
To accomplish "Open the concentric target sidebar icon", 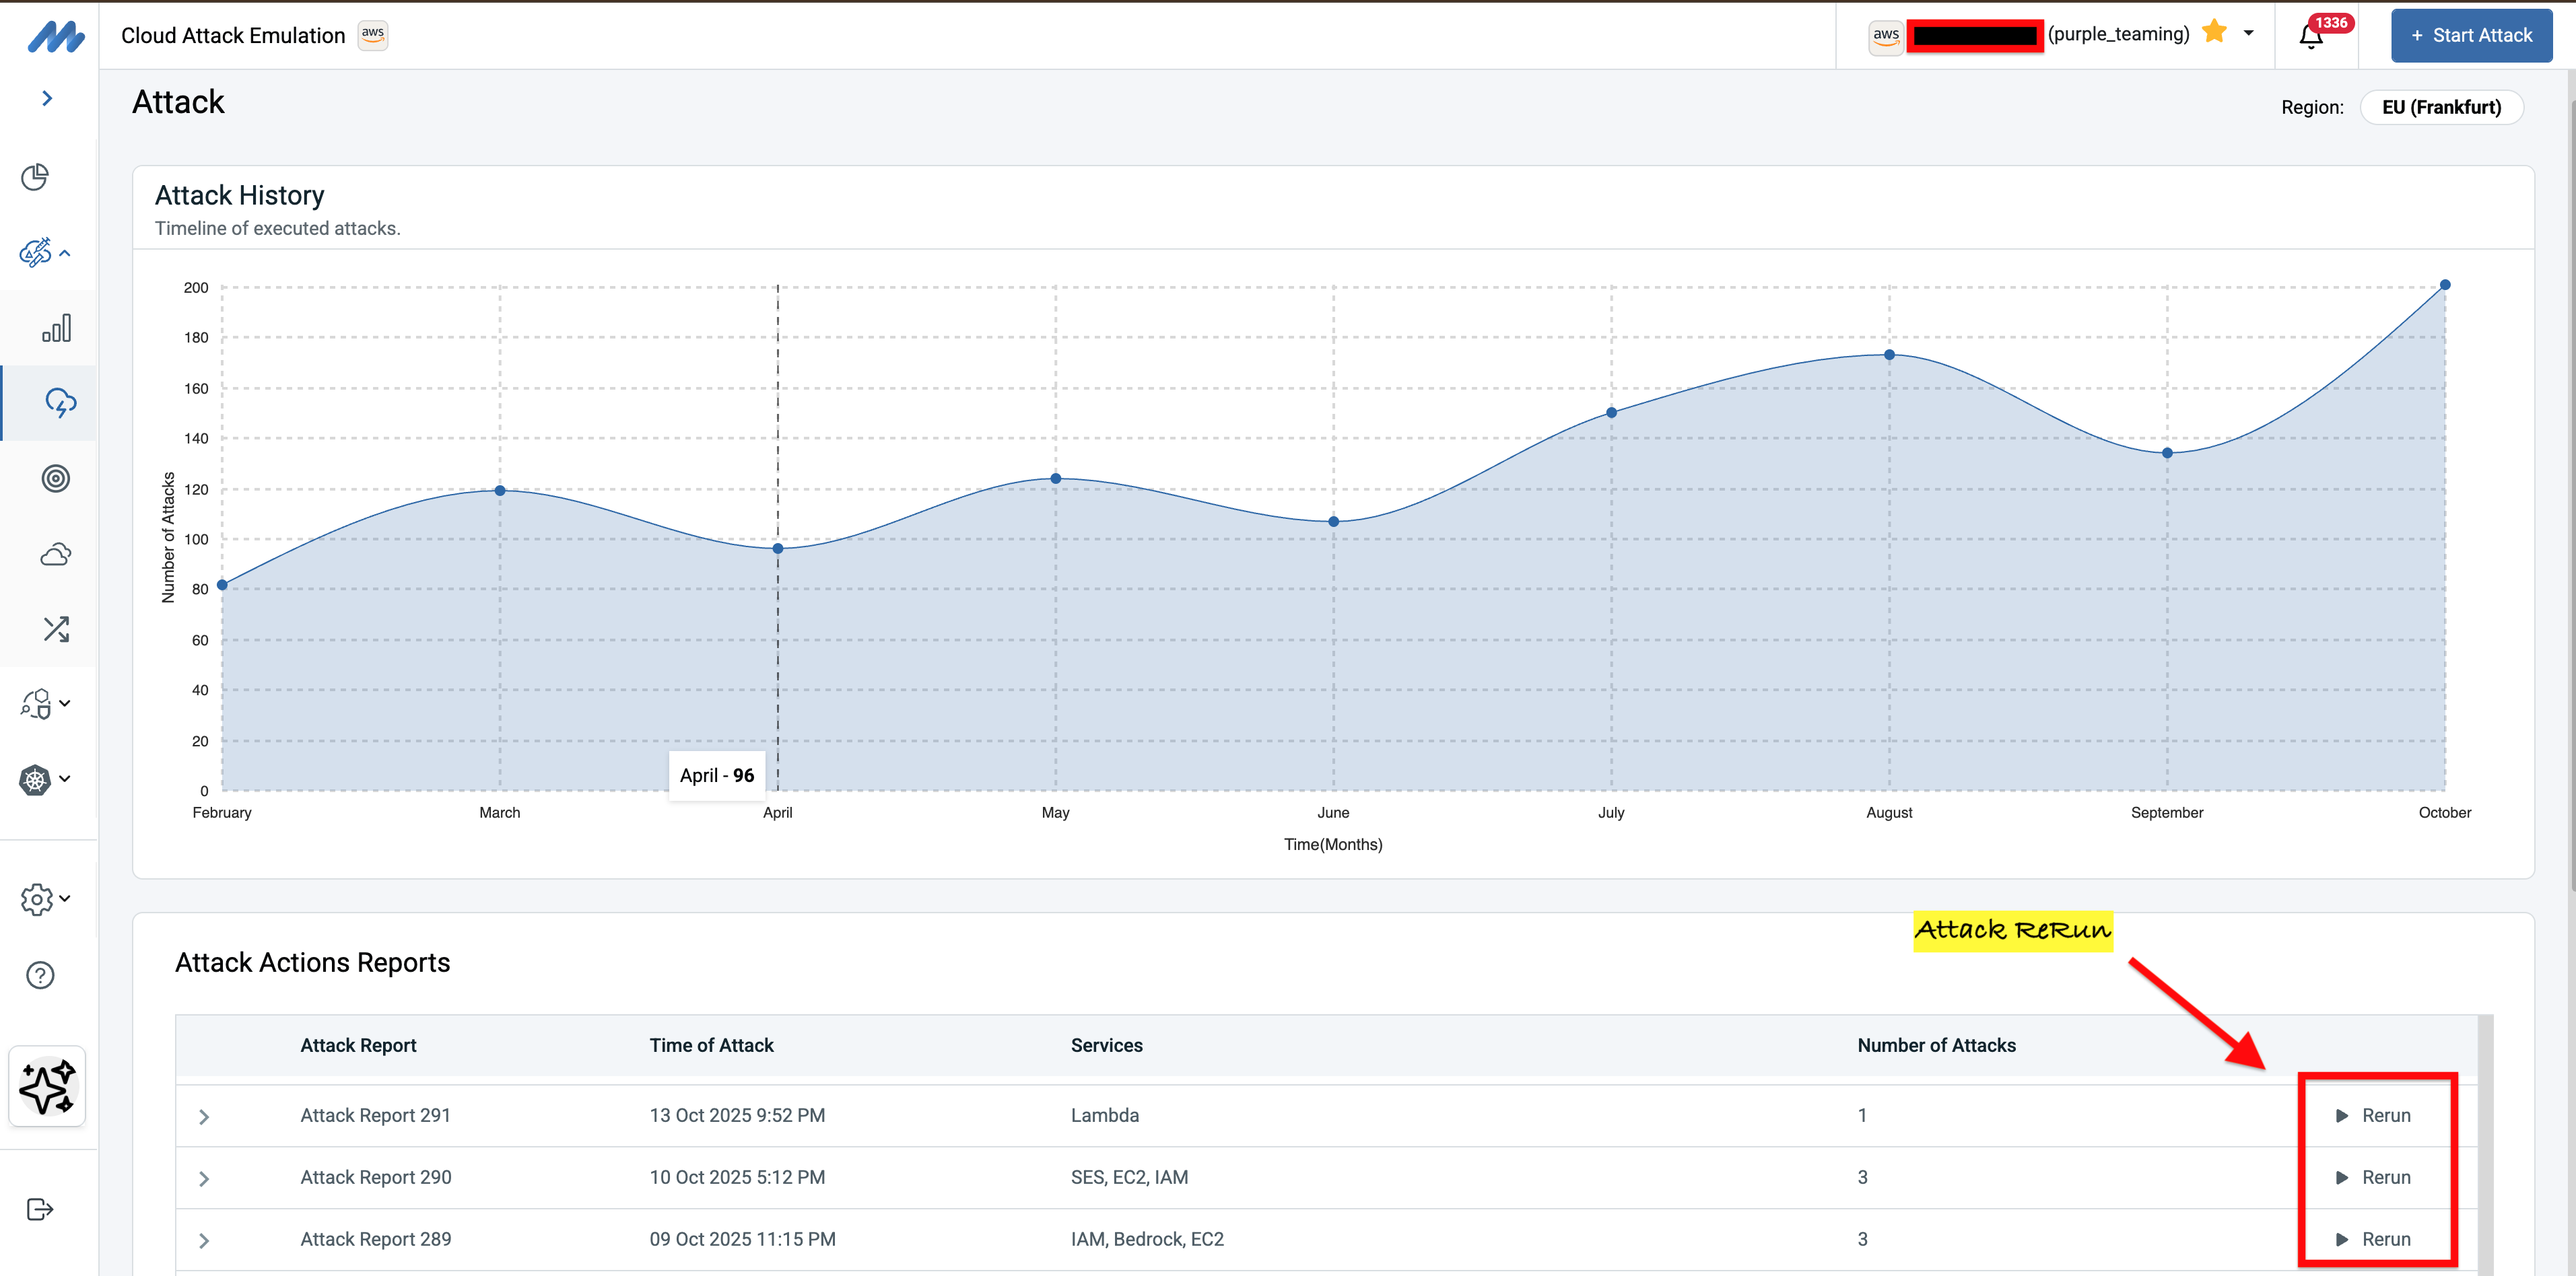I will pyautogui.click(x=56, y=478).
